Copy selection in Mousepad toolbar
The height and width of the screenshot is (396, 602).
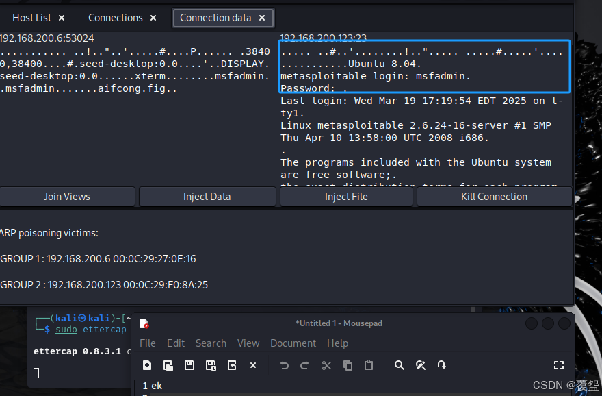(x=348, y=365)
